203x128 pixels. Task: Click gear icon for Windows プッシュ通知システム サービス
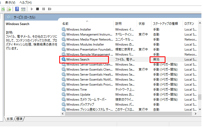click(x=63, y=109)
